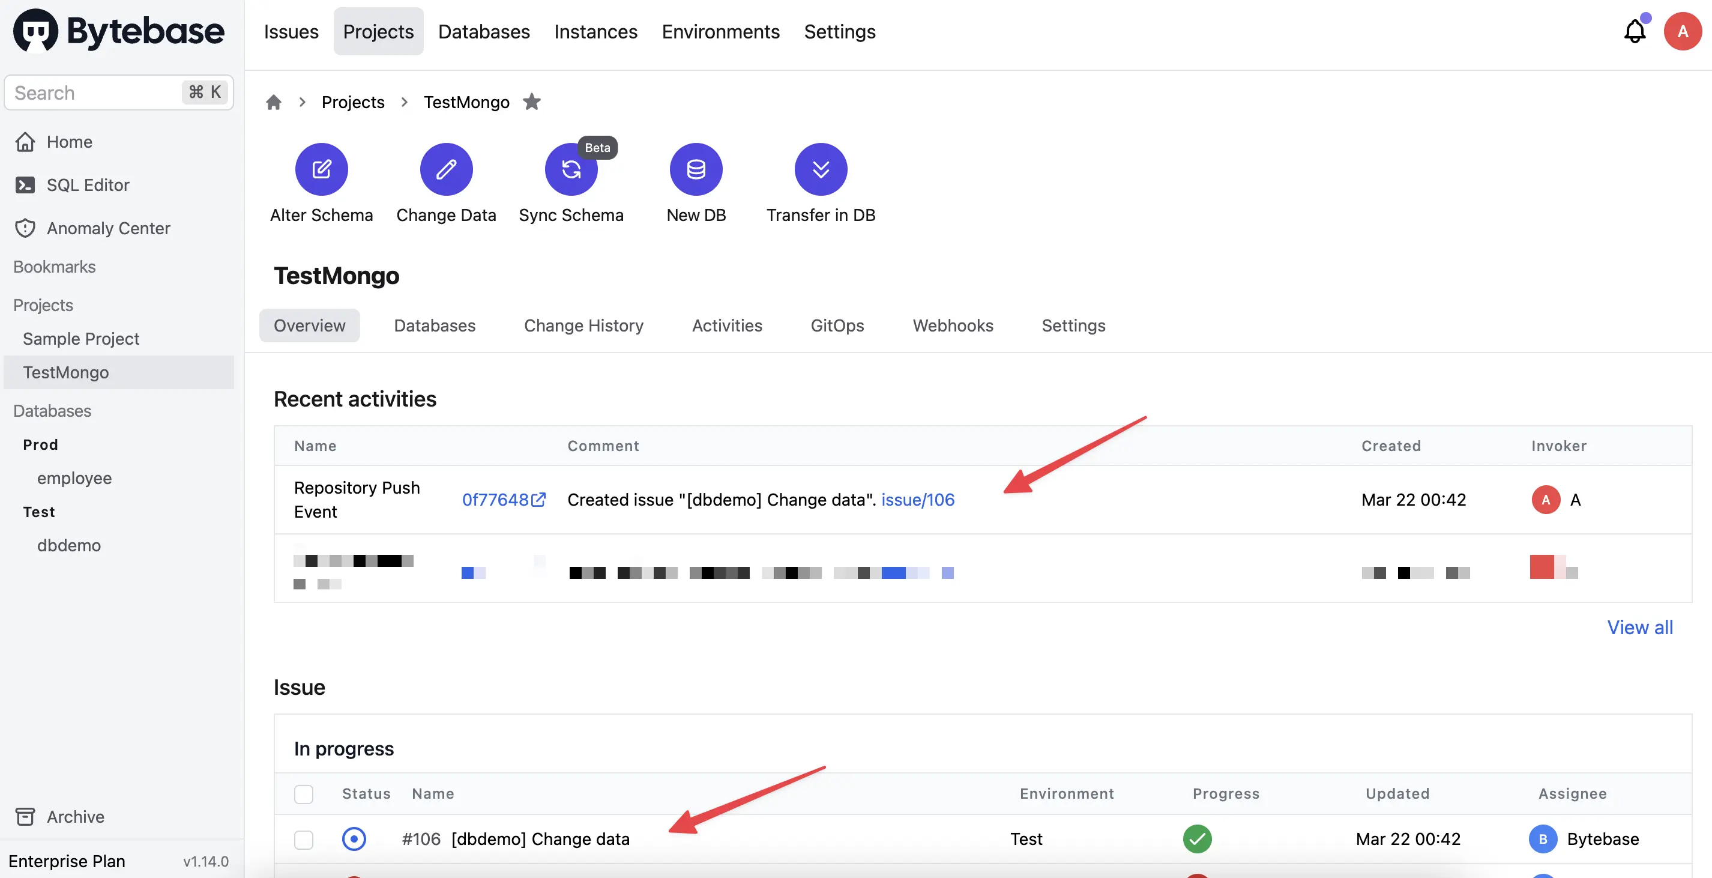Open the top Settings nav item
The image size is (1712, 878).
(x=839, y=31)
